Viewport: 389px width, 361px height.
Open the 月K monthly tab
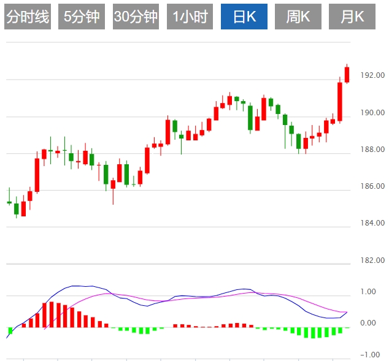coord(352,17)
